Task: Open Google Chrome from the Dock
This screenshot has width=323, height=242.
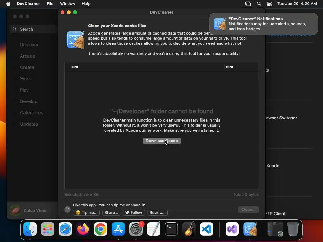Action: (x=101, y=229)
